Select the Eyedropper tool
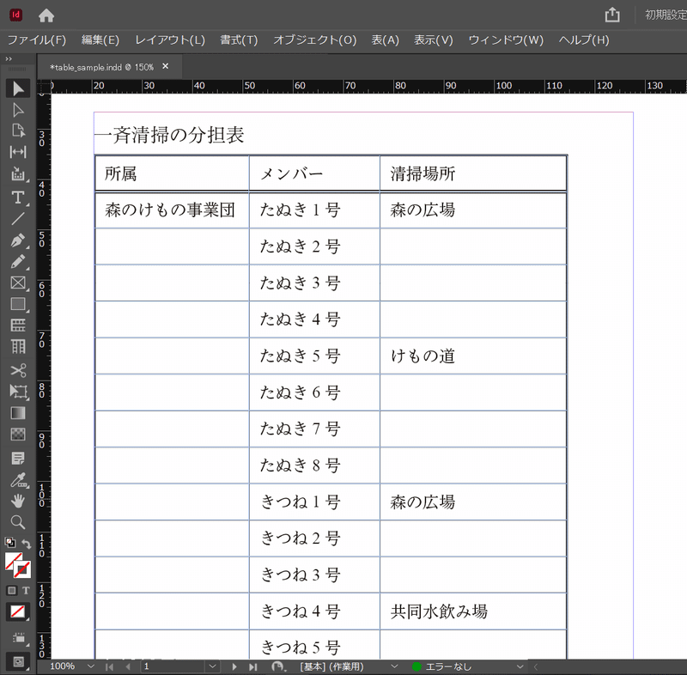This screenshot has width=687, height=675. pyautogui.click(x=18, y=480)
